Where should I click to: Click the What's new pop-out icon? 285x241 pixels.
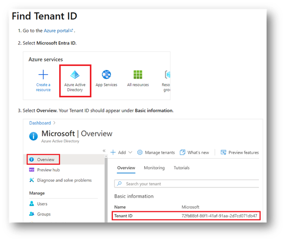[183, 152]
